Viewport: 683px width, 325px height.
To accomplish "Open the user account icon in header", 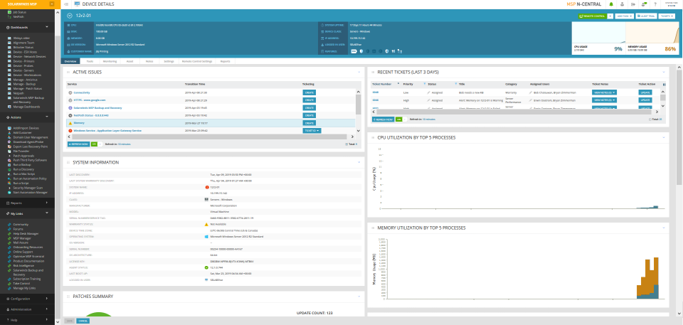I will (x=622, y=4).
